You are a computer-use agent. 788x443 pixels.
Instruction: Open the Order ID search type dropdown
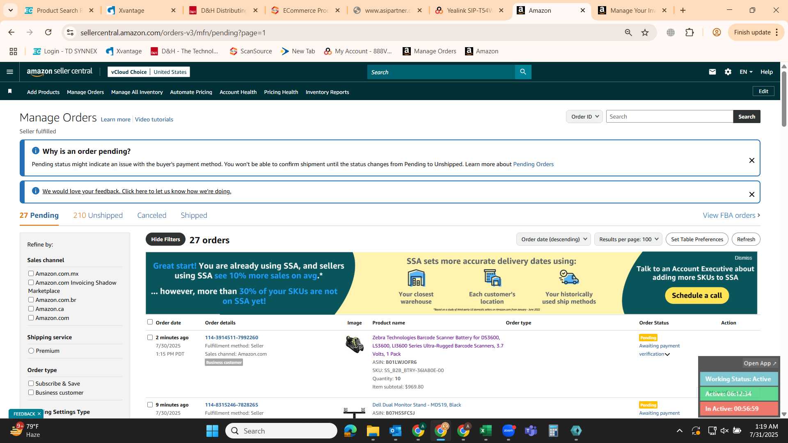tap(584, 116)
